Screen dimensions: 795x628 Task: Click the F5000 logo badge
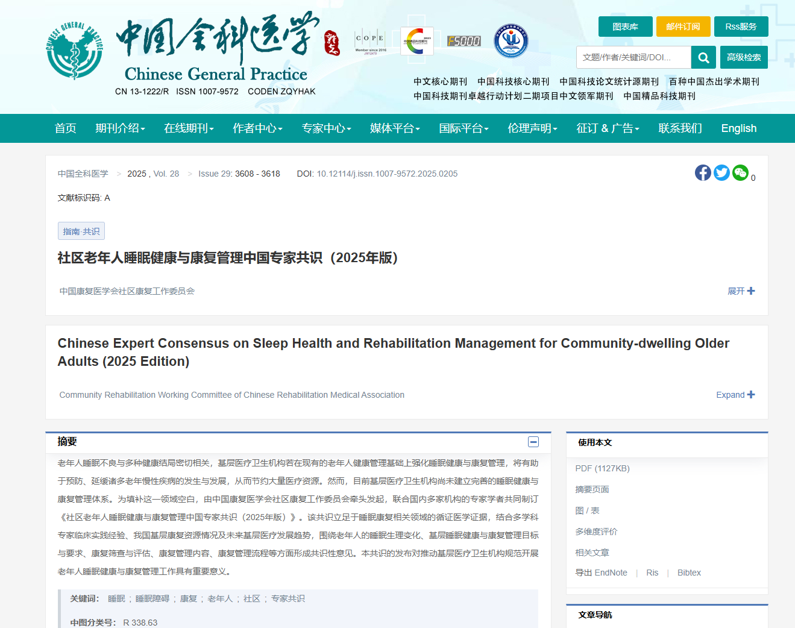[464, 41]
